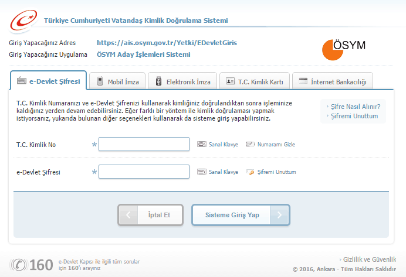
Task: Open the Elektronik İmza tab
Action: click(182, 81)
